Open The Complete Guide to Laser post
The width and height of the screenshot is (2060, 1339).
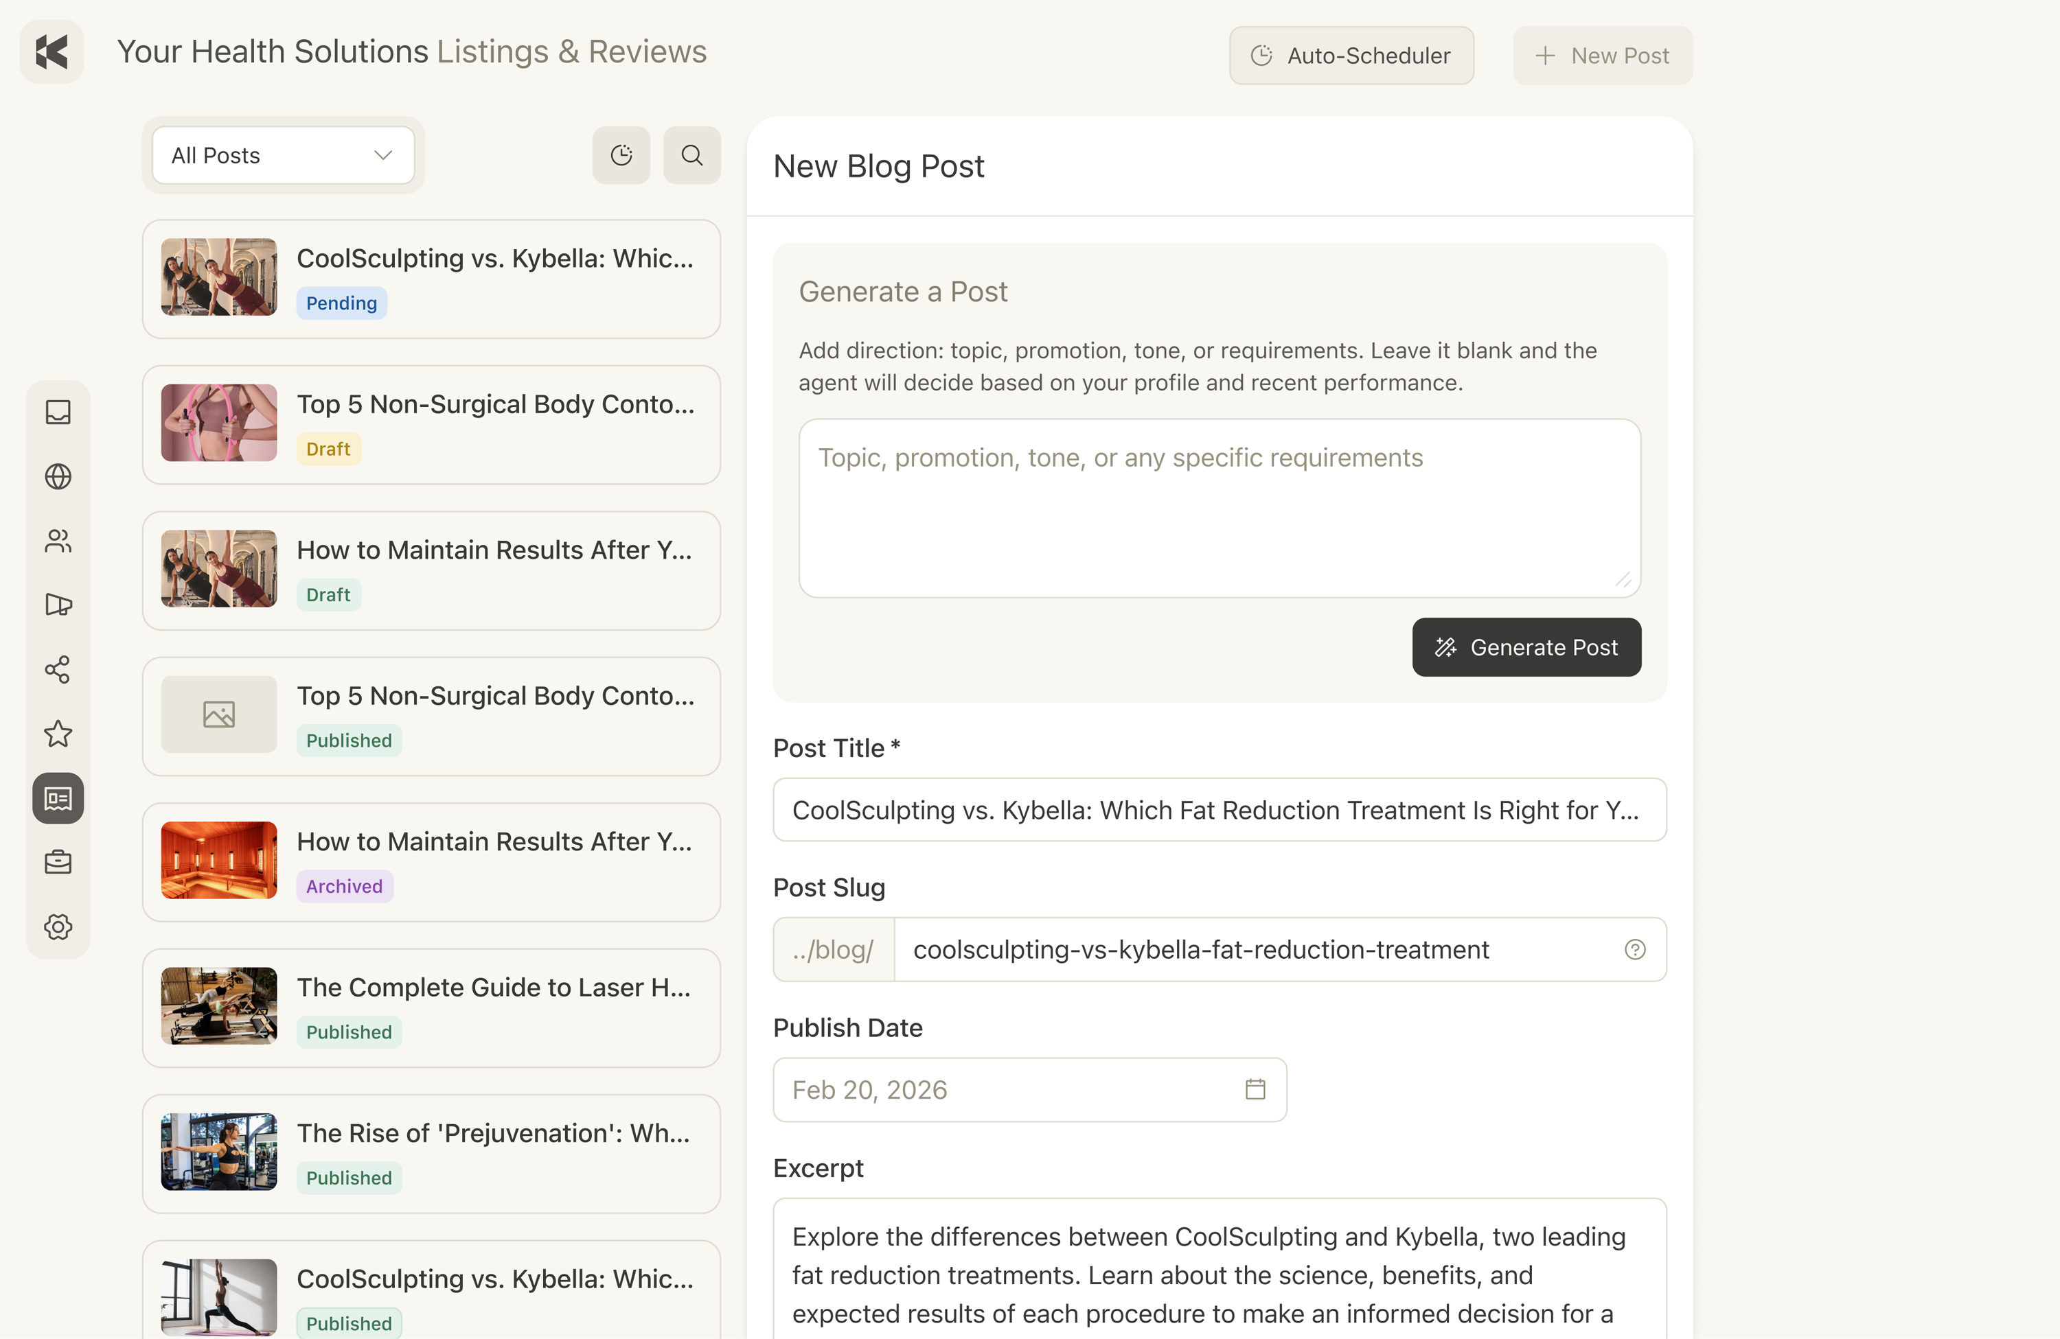pyautogui.click(x=431, y=1009)
